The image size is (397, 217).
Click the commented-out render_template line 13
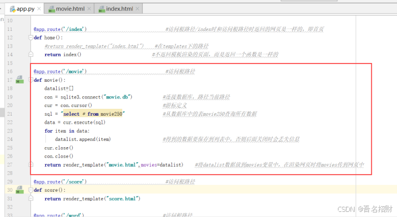tap(94, 46)
